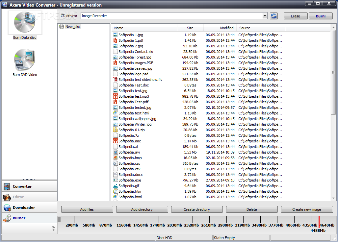Click the Create new image button
The height and width of the screenshot is (242, 338).
(x=307, y=209)
